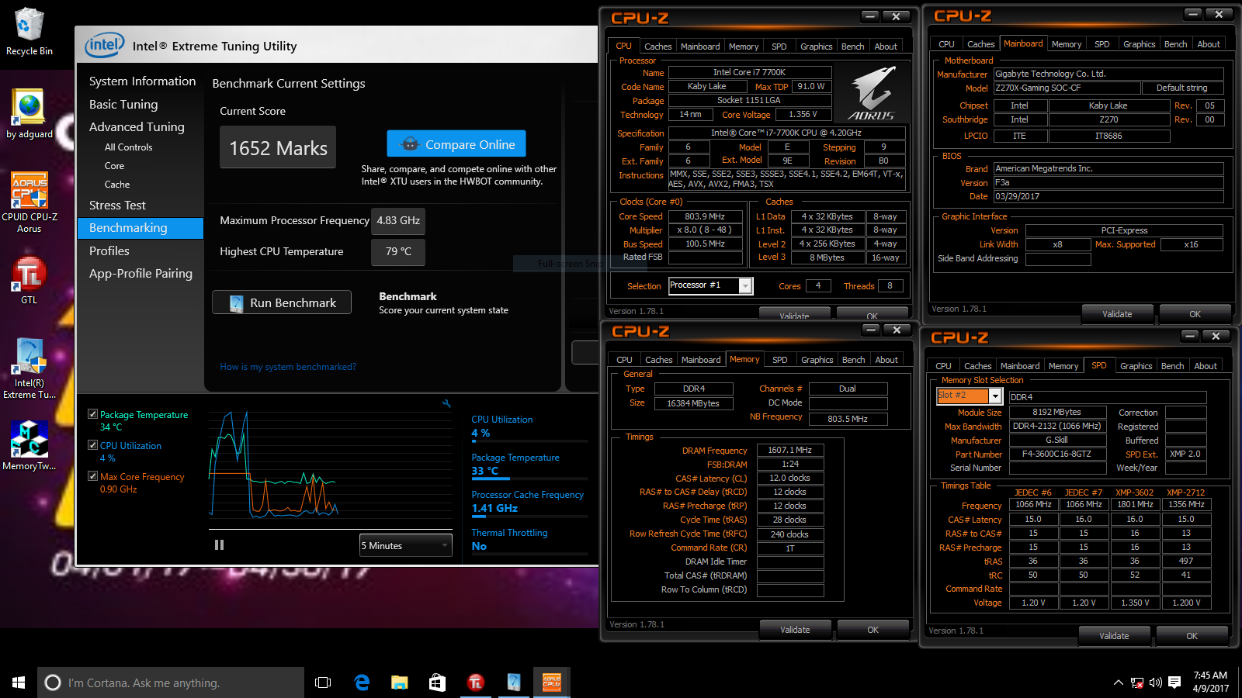Click the Thermal Throttling 'No' value
Image resolution: width=1242 pixels, height=698 pixels.
pyautogui.click(x=479, y=546)
